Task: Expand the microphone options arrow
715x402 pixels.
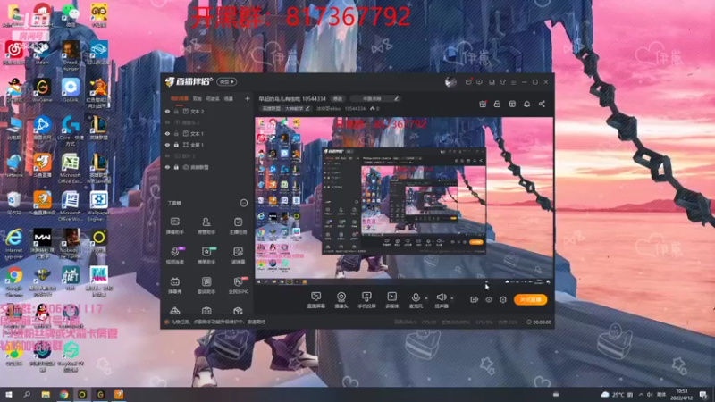Action: (426, 298)
